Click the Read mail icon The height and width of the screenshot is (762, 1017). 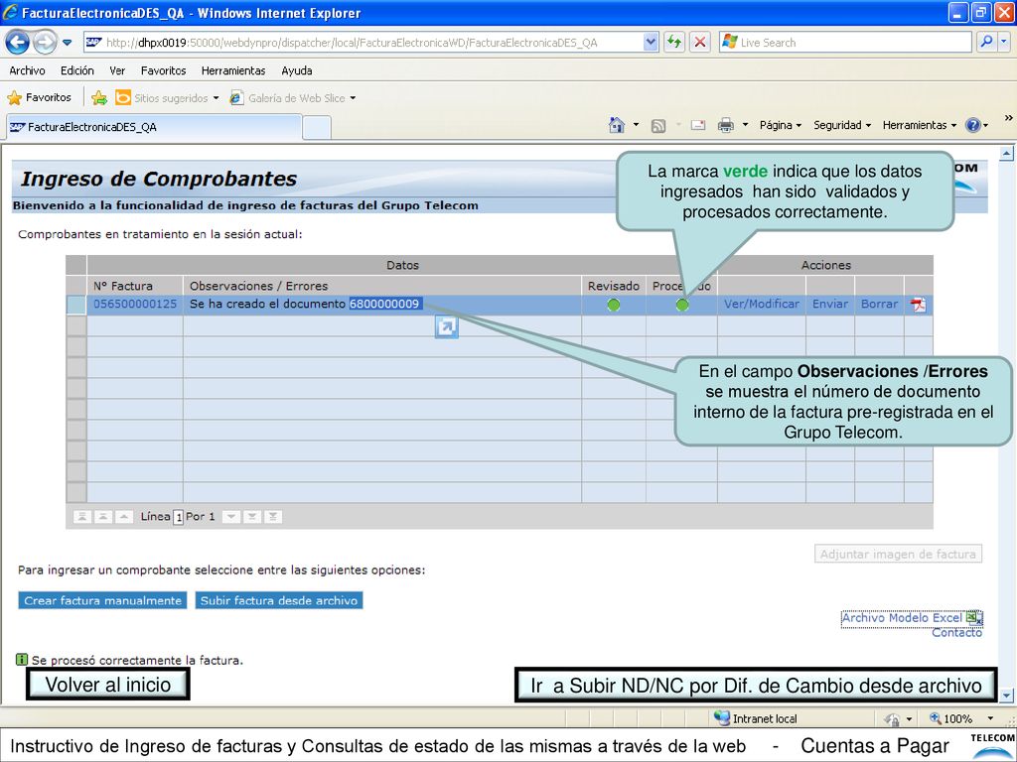pos(698,125)
